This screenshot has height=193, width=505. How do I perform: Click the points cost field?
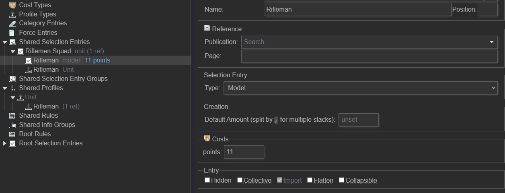point(244,152)
